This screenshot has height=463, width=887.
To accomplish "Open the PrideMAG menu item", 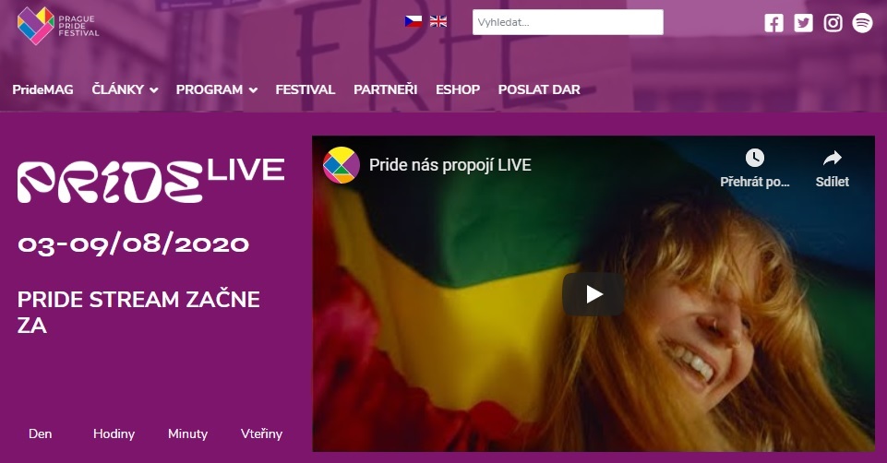I will pos(43,89).
